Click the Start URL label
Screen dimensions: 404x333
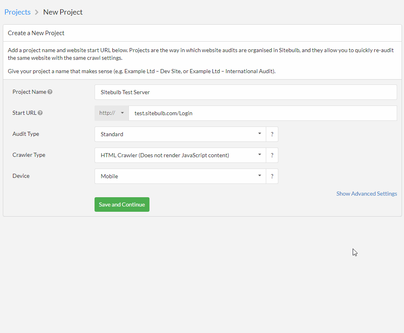point(25,113)
